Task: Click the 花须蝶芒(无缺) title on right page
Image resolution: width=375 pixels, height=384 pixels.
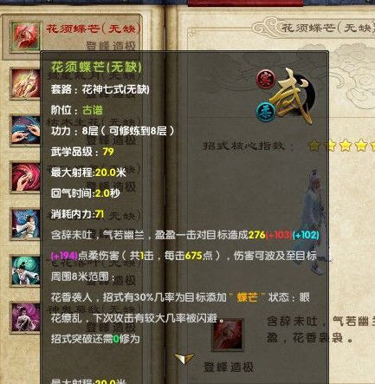Action: pos(328,28)
